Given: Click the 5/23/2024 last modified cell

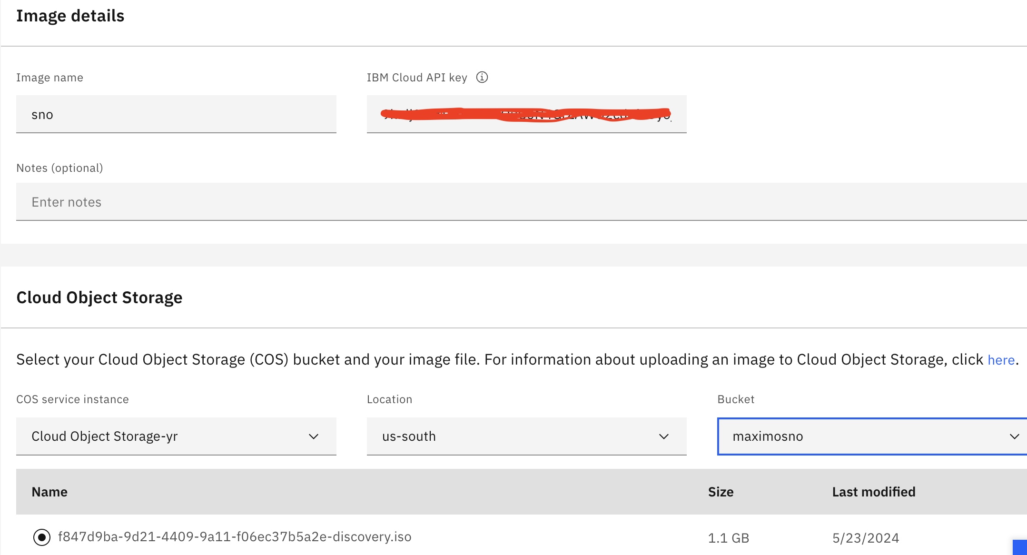Looking at the screenshot, I should click(865, 538).
